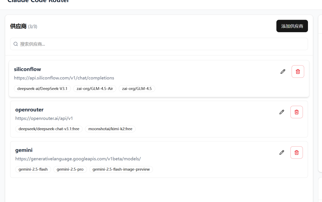This screenshot has height=202, width=322.
Task: Click the (3/3) provider count
Action: (32, 27)
